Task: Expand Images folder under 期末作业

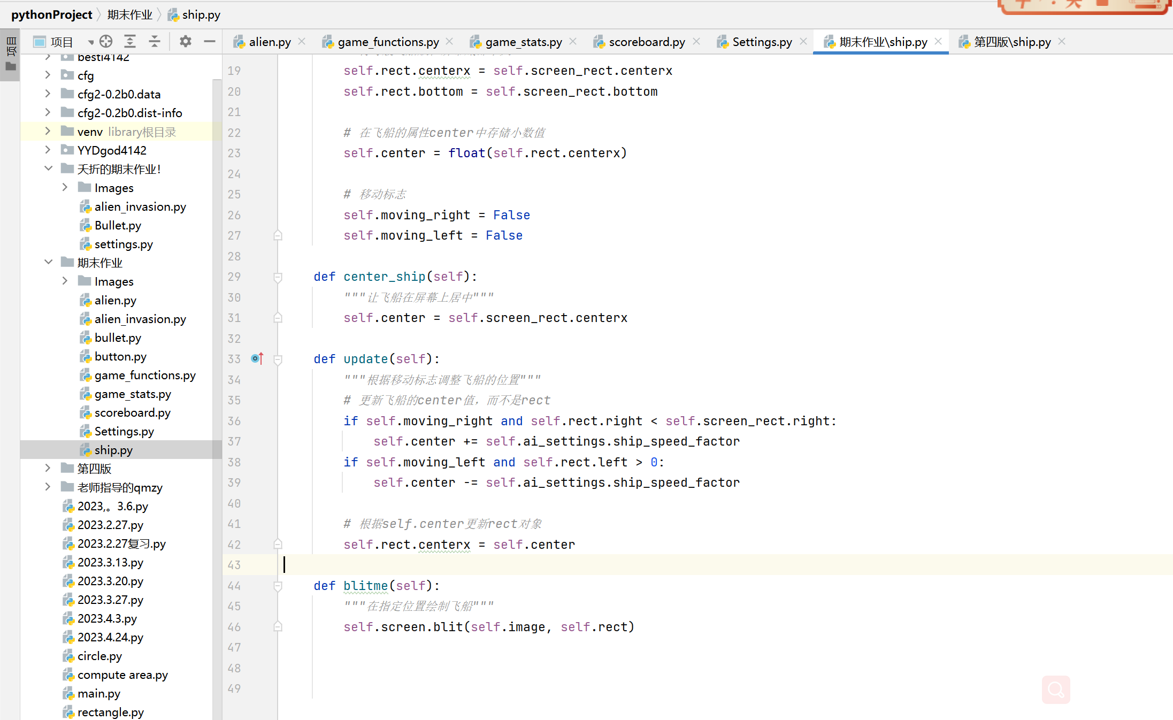Action: (65, 281)
